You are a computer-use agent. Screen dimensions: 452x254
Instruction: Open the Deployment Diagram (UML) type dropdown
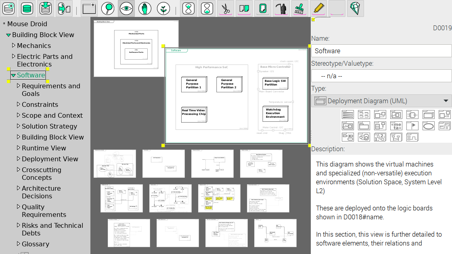pyautogui.click(x=381, y=101)
